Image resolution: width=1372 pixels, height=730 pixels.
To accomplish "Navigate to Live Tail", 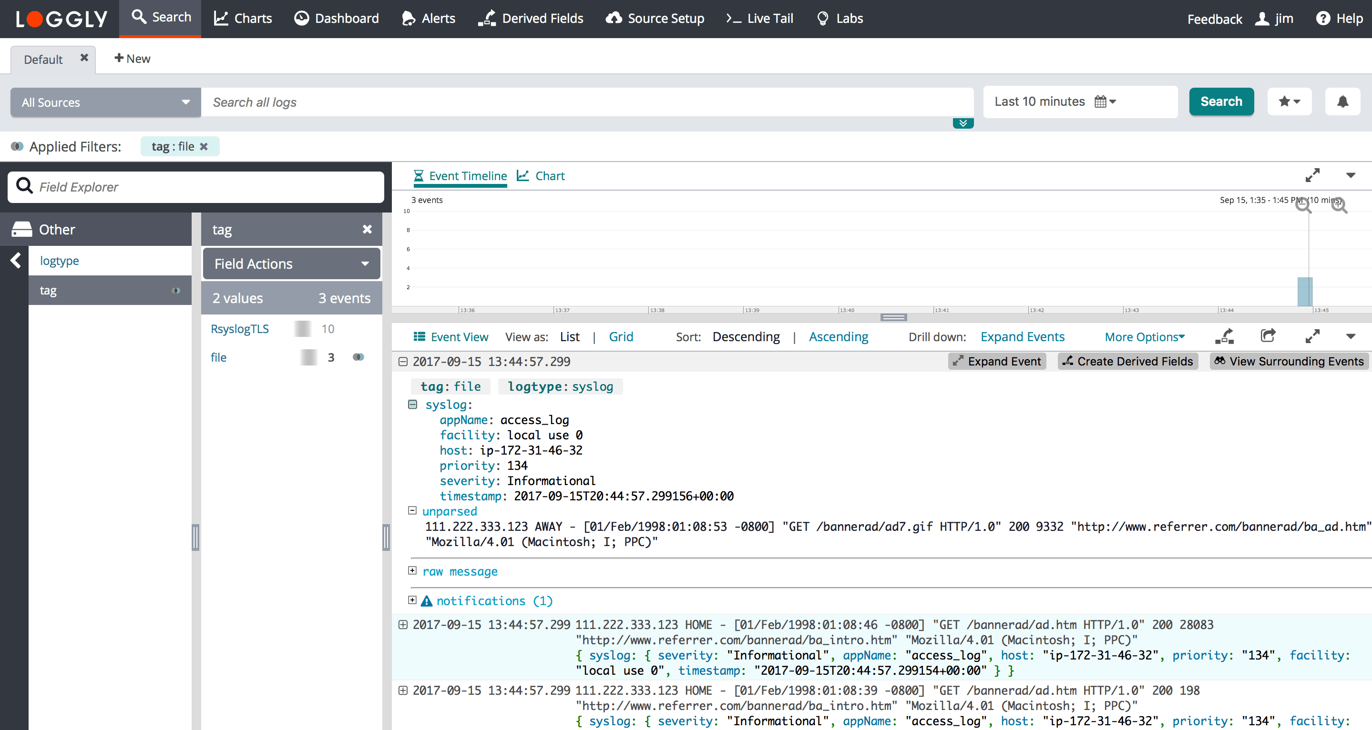I will [x=759, y=18].
